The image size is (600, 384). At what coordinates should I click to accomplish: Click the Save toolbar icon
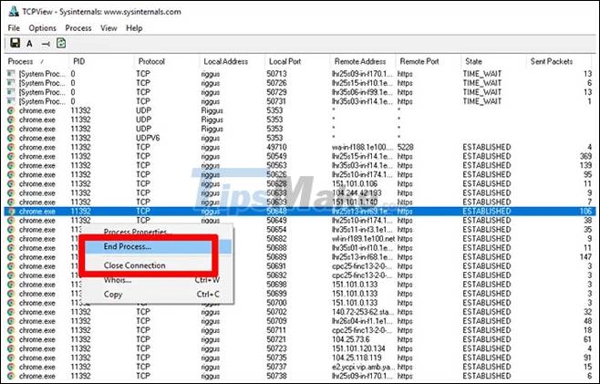(15, 43)
